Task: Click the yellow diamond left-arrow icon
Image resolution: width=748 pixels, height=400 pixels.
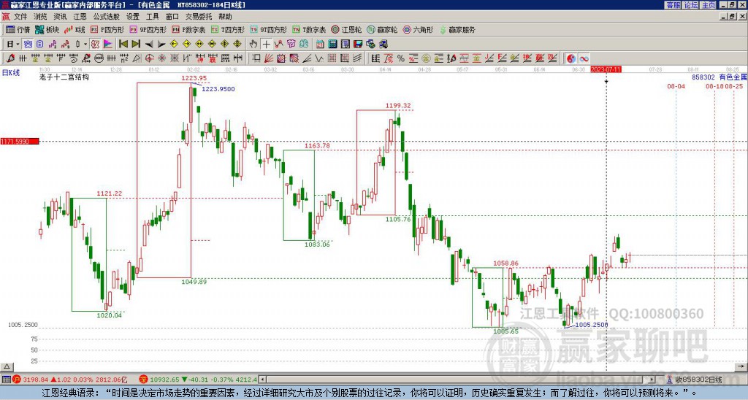Action: pos(174,44)
